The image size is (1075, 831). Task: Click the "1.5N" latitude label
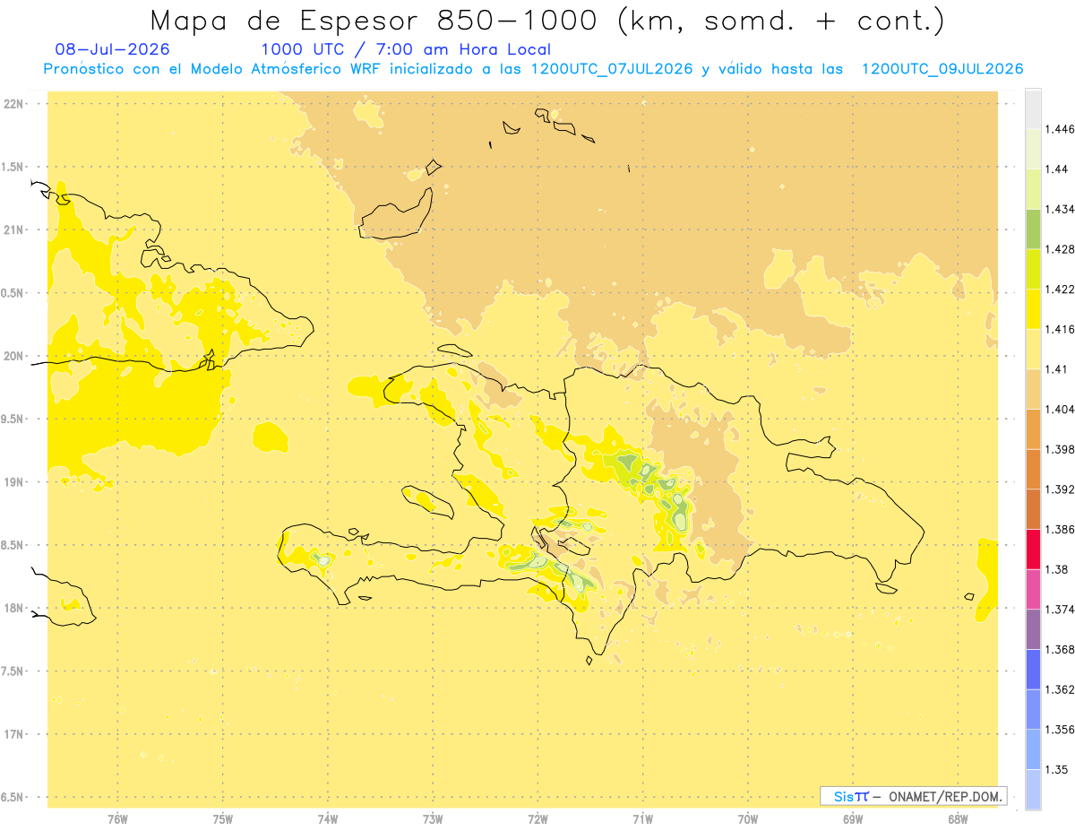[x=13, y=167]
